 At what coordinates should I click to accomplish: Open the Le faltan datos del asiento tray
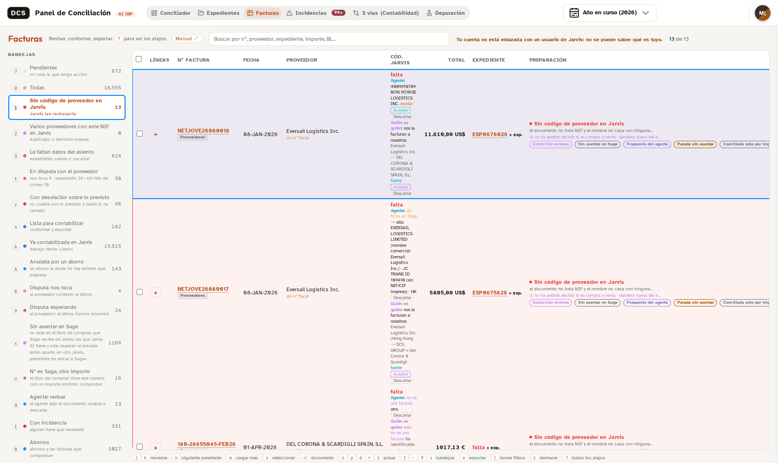[x=67, y=156]
